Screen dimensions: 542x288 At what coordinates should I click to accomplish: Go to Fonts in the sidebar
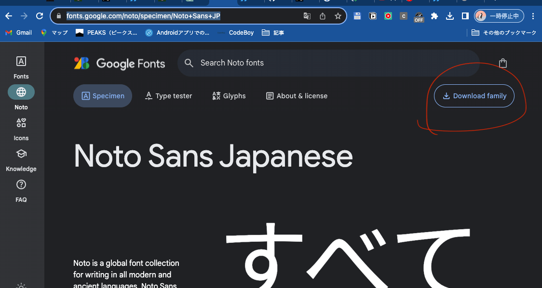coord(21,67)
